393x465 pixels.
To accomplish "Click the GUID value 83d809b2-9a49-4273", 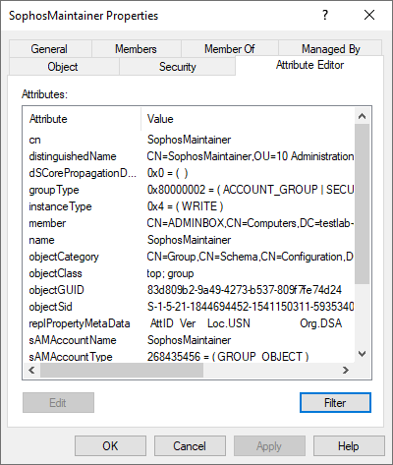I will point(245,290).
